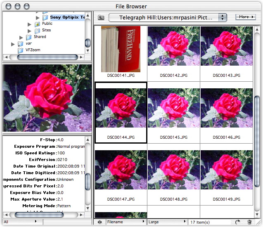Click the More button
The width and height of the screenshot is (263, 227).
[246, 17]
